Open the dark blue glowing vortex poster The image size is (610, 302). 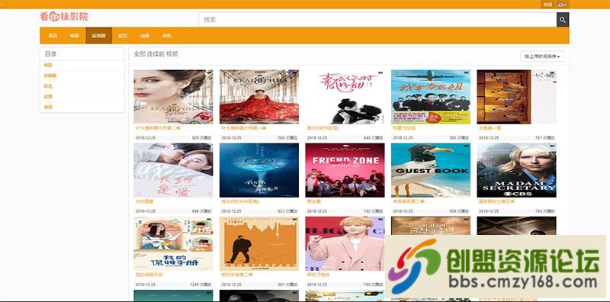coord(259,171)
